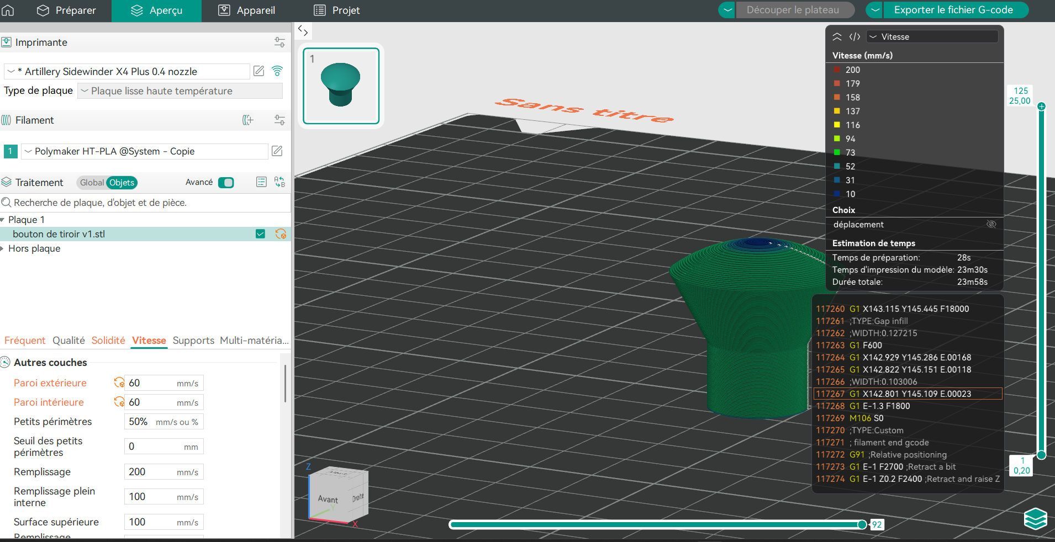The image size is (1055, 542).
Task: Open the Supports settings tab
Action: point(193,341)
